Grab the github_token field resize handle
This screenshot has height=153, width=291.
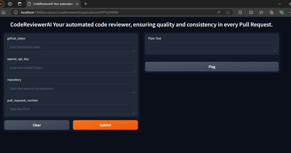[x=134, y=51]
